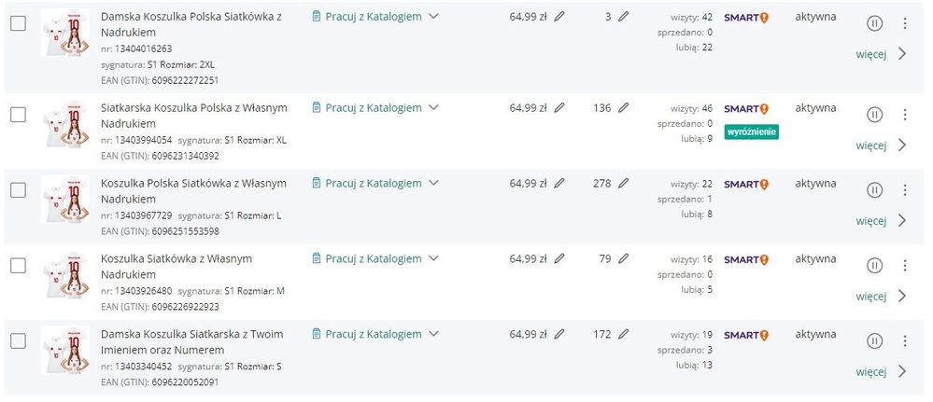Pause the Rozmiar S listing
The image size is (933, 402).
pyautogui.click(x=874, y=341)
